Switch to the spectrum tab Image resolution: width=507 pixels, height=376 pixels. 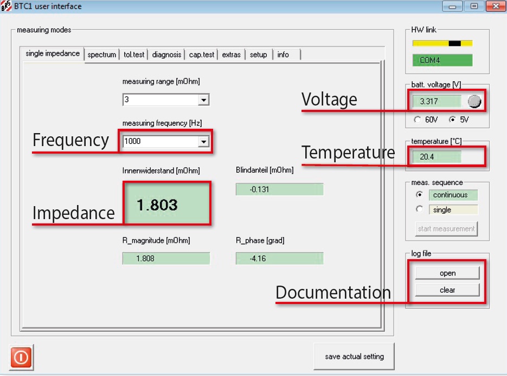pos(101,55)
